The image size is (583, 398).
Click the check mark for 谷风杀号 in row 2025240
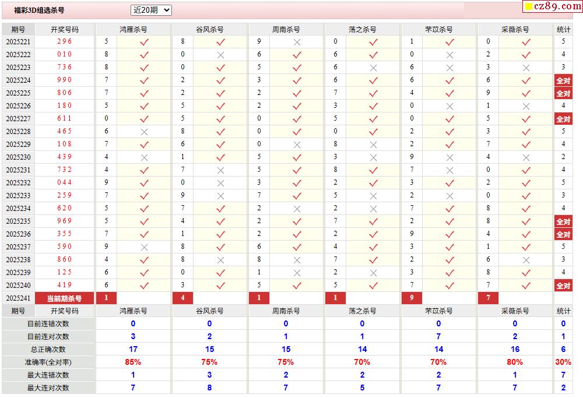tap(220, 286)
